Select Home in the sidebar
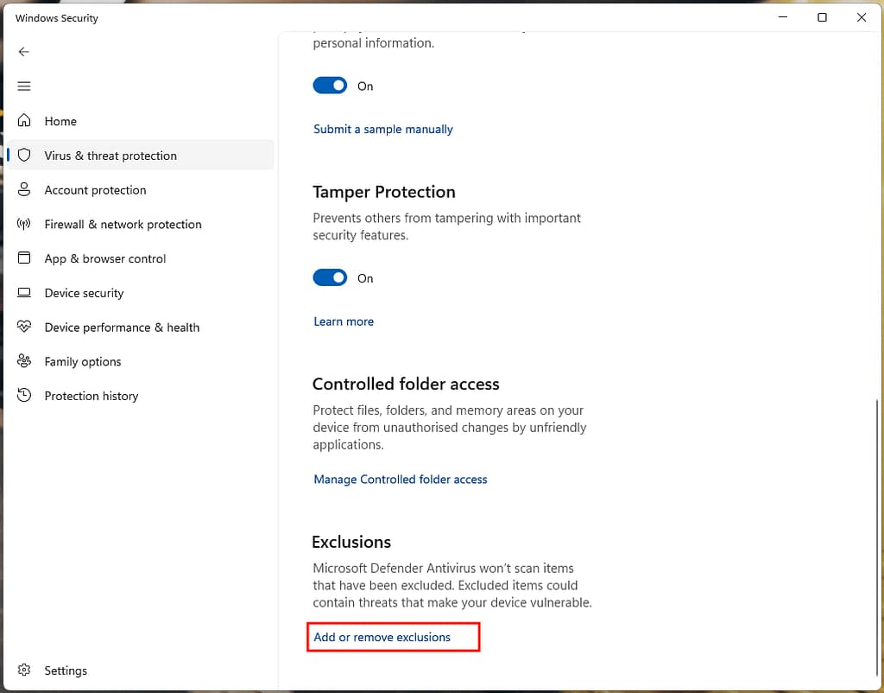Image resolution: width=884 pixels, height=693 pixels. (60, 121)
